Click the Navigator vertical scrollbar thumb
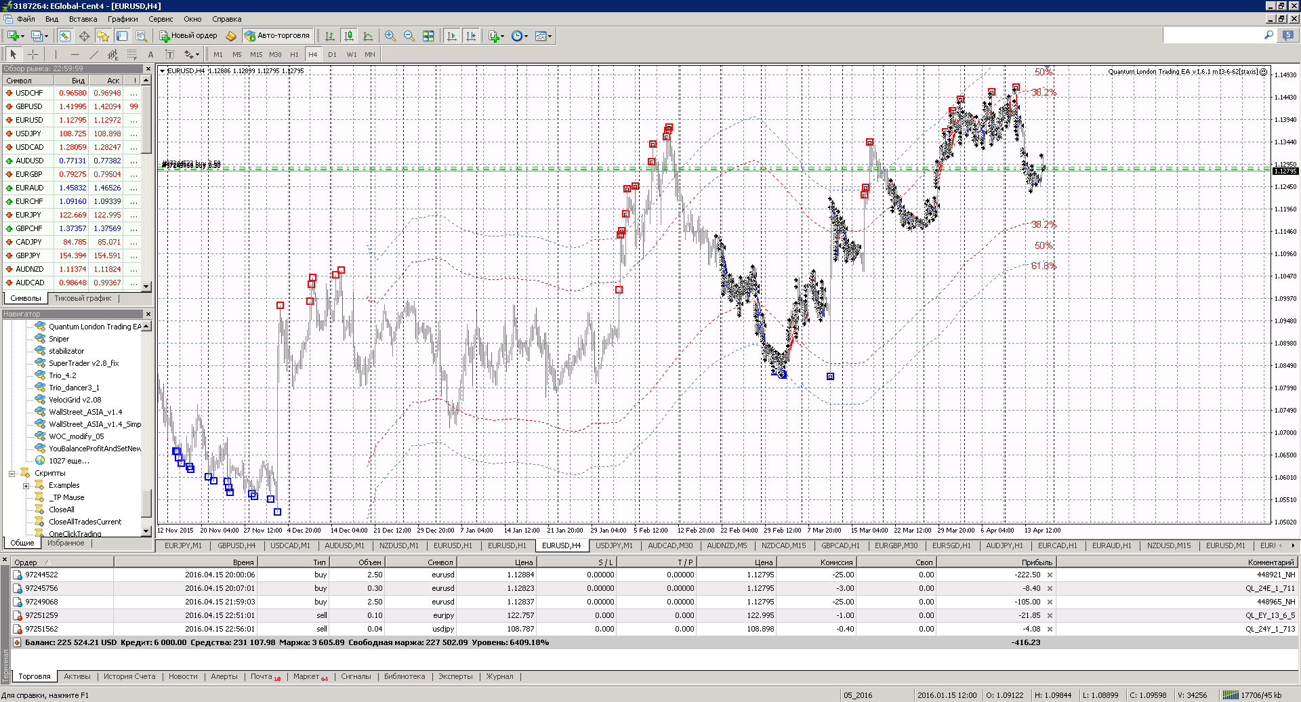Viewport: 1301px width, 702px height. coord(146,503)
